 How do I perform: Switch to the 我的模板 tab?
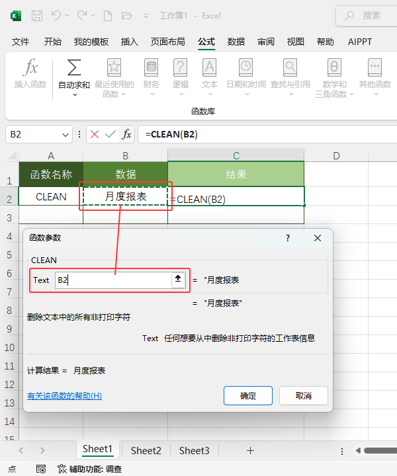coord(91,42)
